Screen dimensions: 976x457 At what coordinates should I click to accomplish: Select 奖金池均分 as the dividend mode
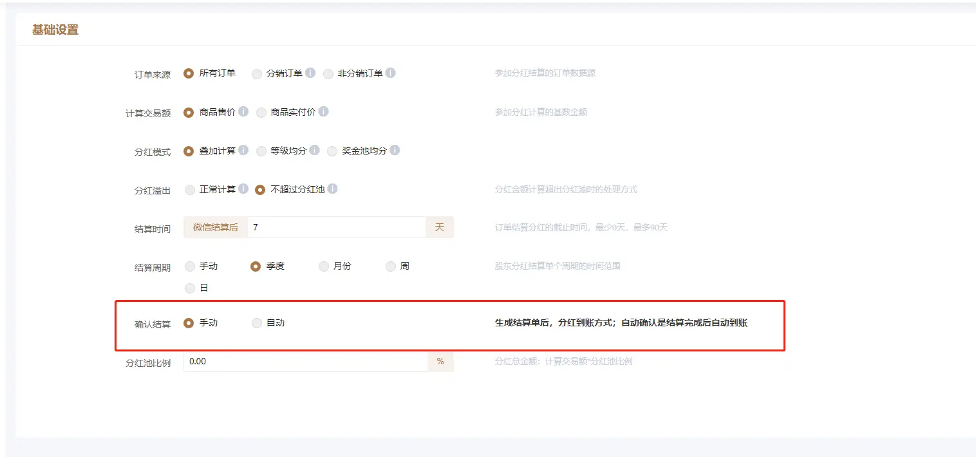(333, 151)
